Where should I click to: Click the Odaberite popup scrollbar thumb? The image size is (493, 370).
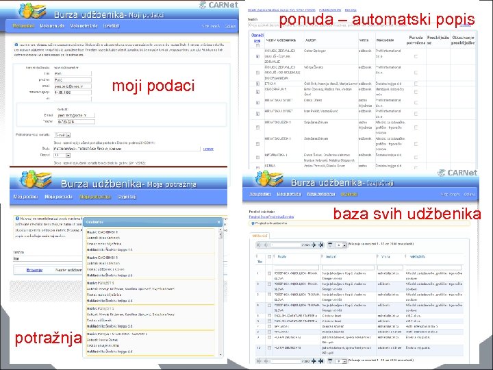pos(220,235)
